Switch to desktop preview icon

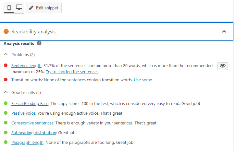tap(19, 7)
